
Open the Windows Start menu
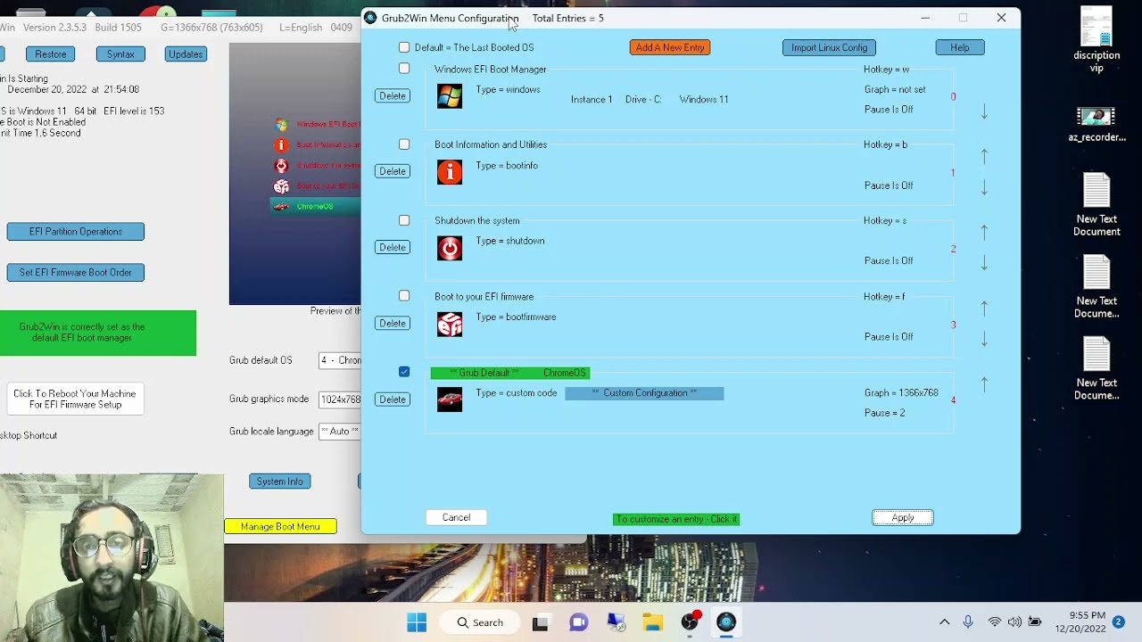click(417, 622)
